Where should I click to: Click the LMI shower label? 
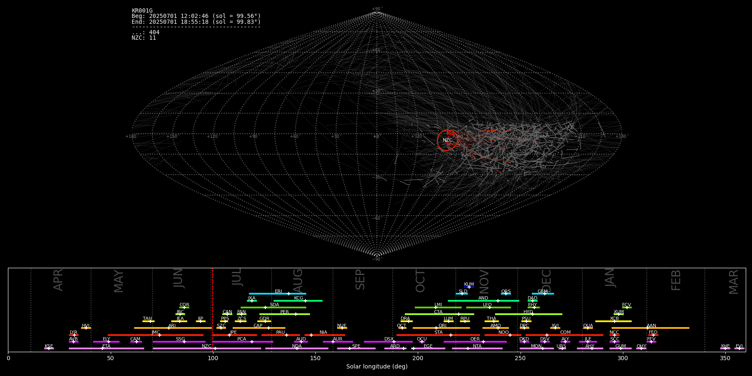pyautogui.click(x=438, y=305)
